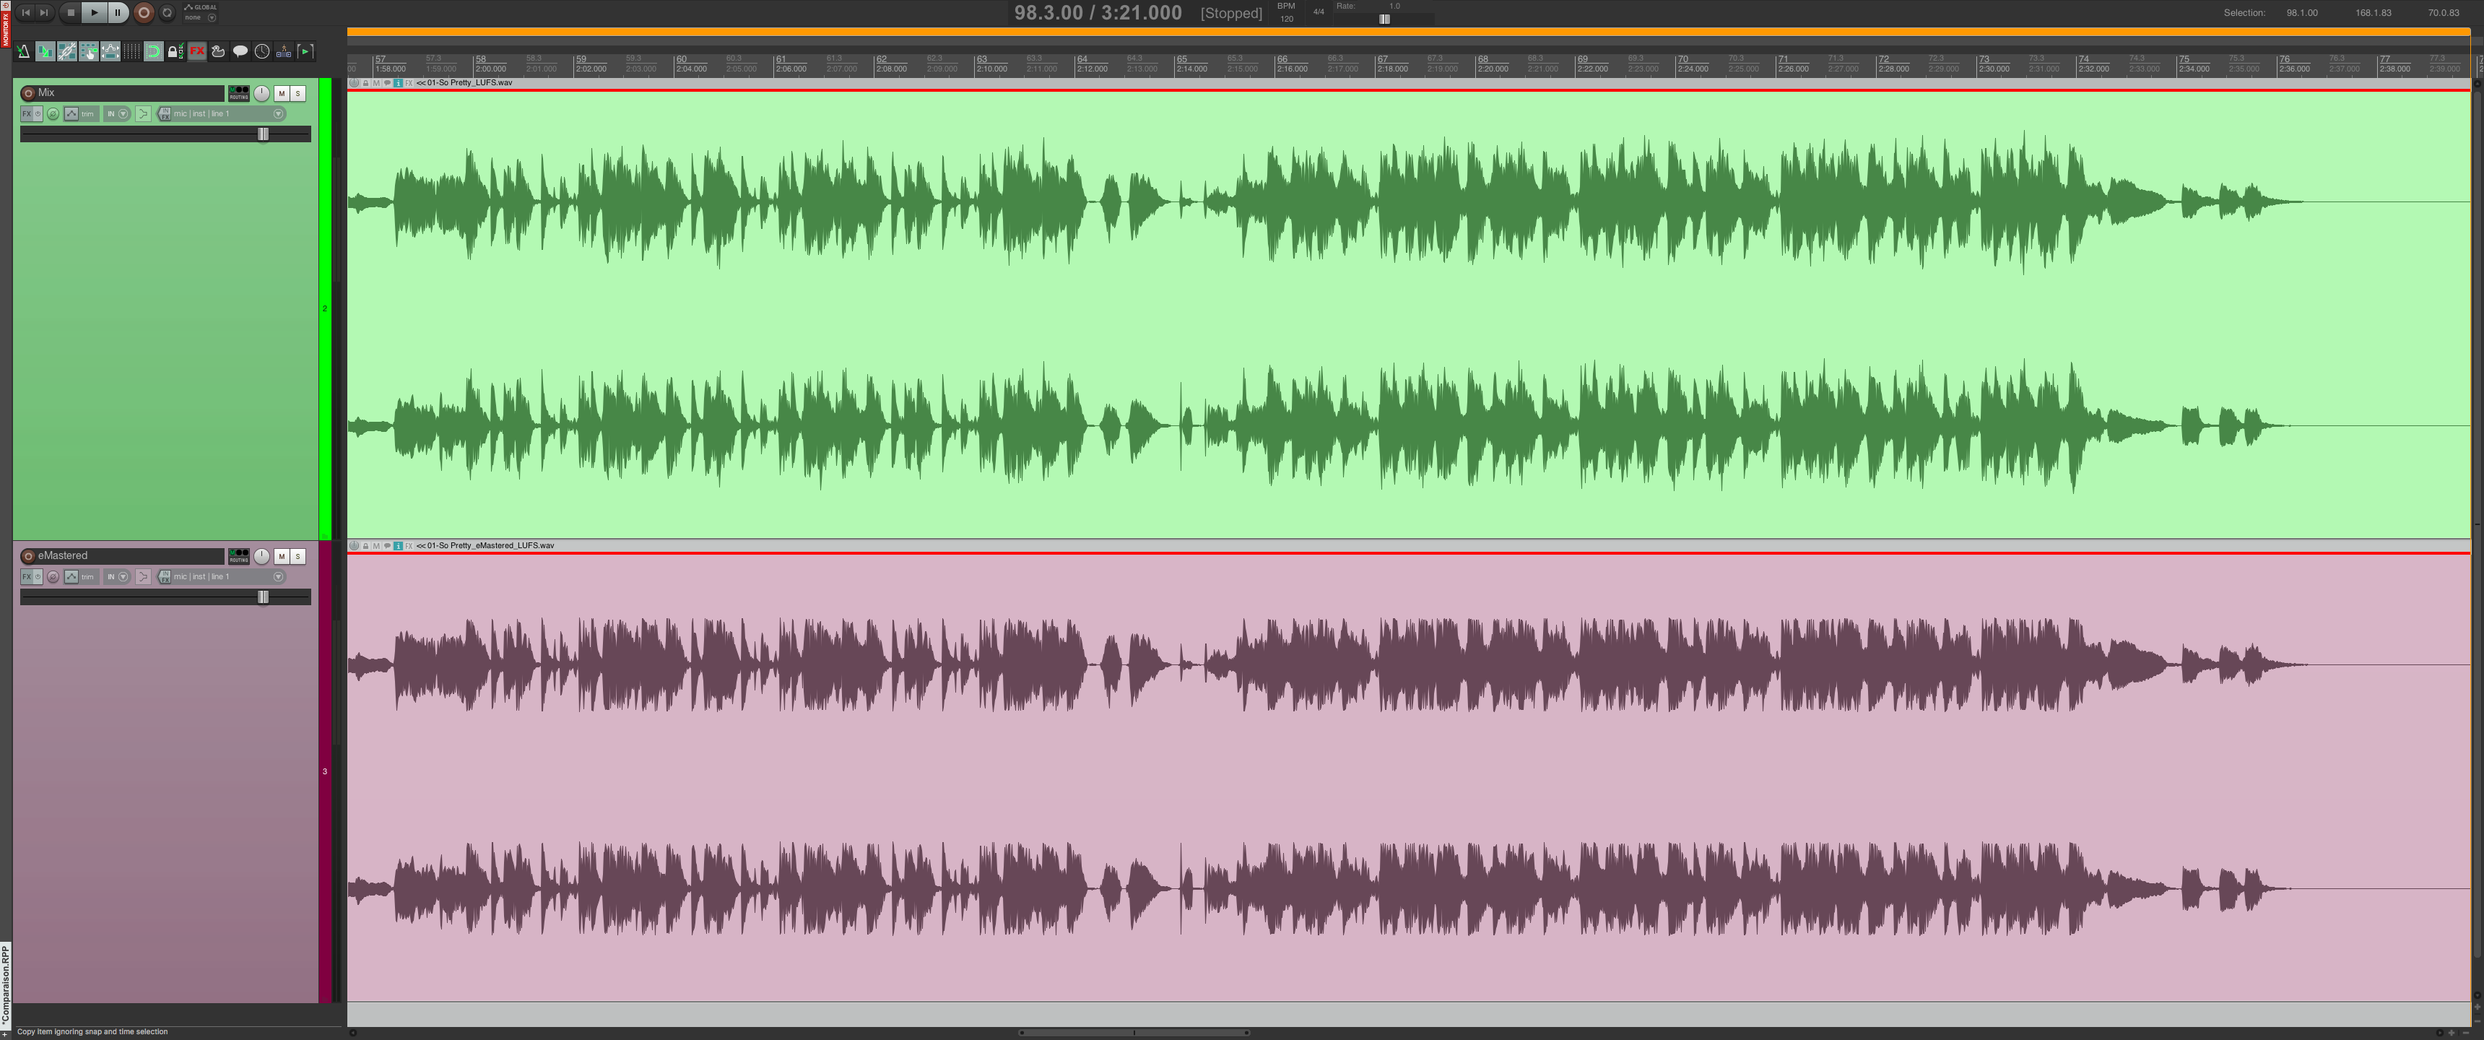This screenshot has width=2484, height=1040.
Task: Click the clock icon in the toolbar
Action: point(261,51)
